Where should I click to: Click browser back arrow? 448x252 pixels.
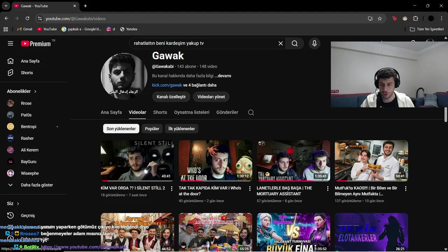pyautogui.click(x=6, y=19)
